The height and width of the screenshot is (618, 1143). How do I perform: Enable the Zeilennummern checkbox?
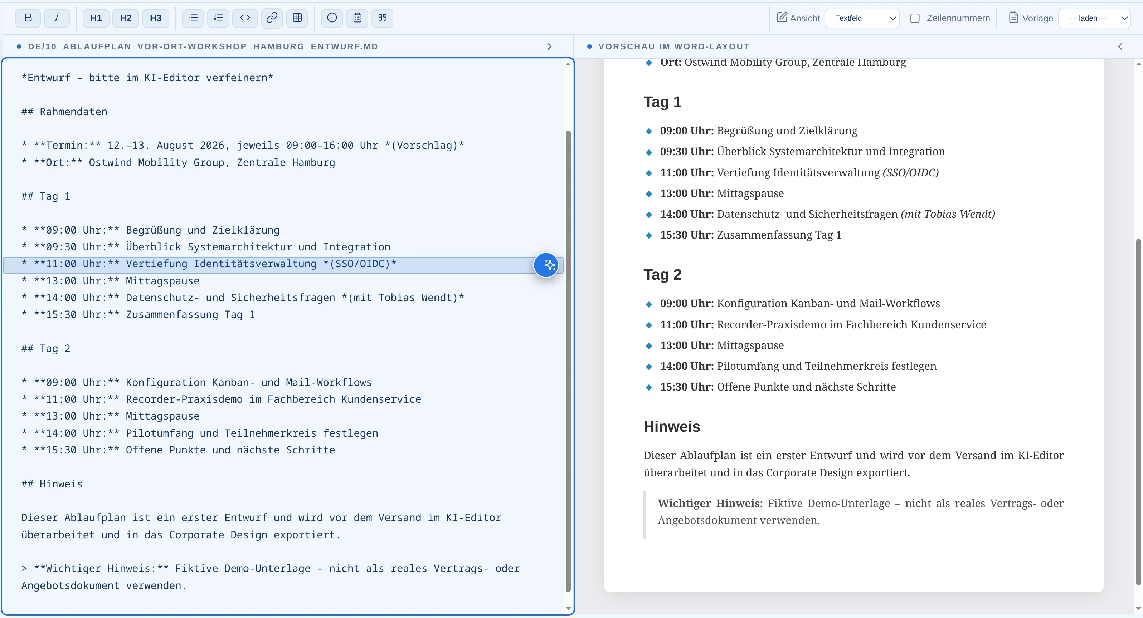pyautogui.click(x=914, y=18)
